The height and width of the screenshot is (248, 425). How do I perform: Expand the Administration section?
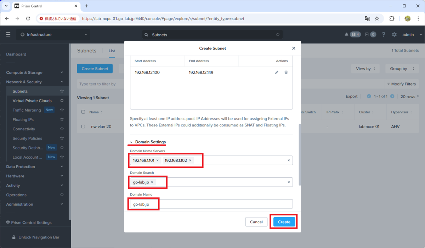pyautogui.click(x=35, y=204)
